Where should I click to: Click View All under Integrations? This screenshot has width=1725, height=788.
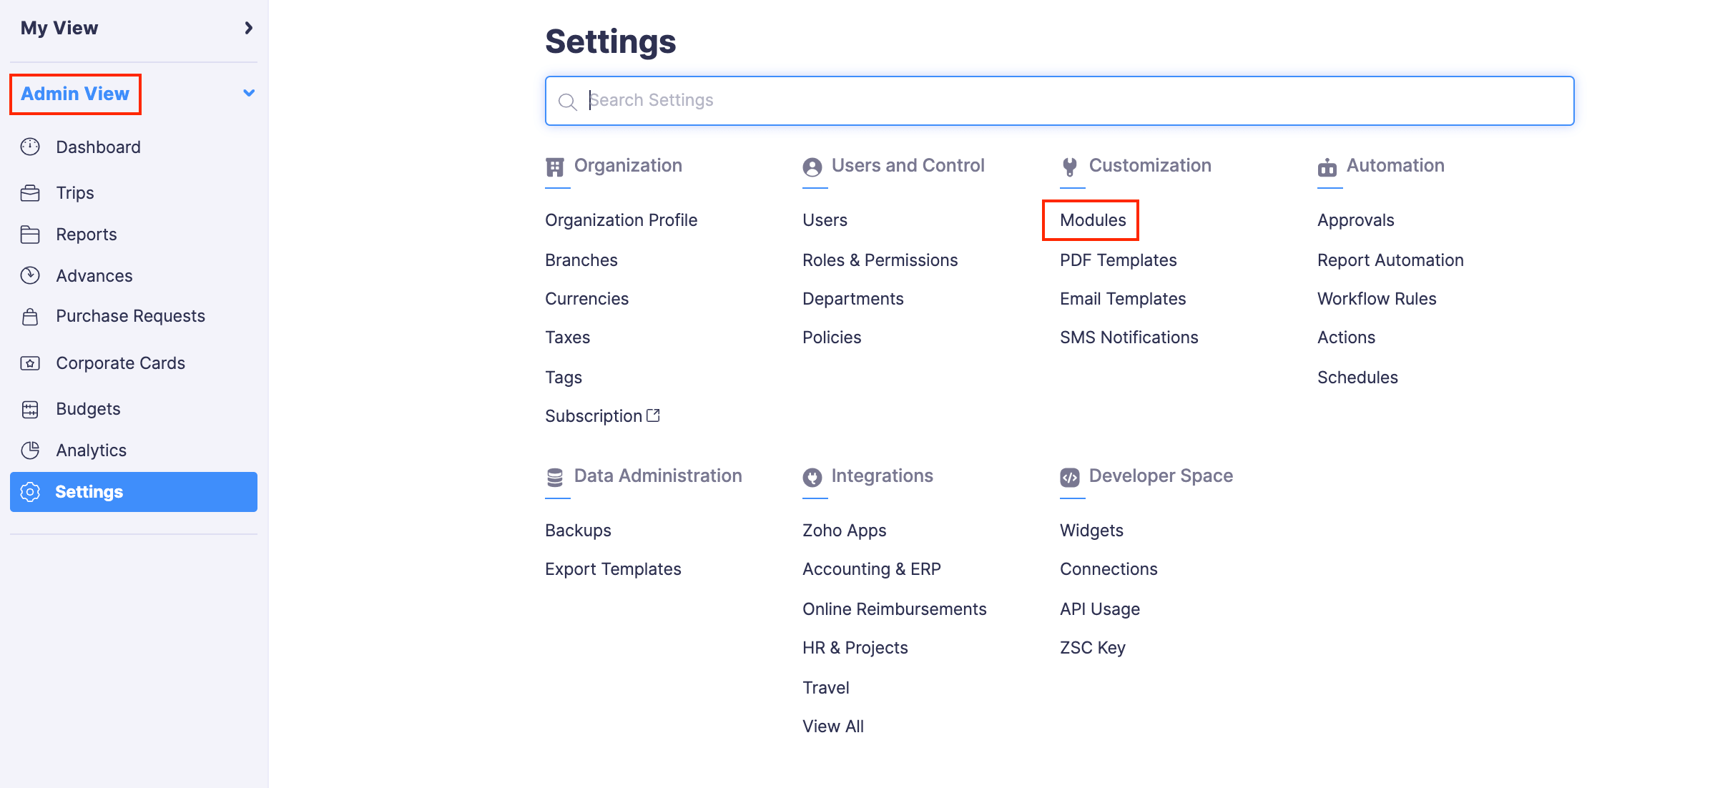(832, 727)
